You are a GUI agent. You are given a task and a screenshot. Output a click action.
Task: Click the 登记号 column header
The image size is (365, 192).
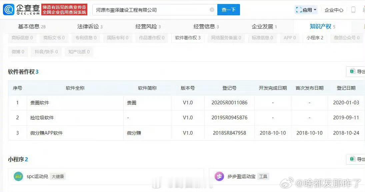(x=229, y=88)
